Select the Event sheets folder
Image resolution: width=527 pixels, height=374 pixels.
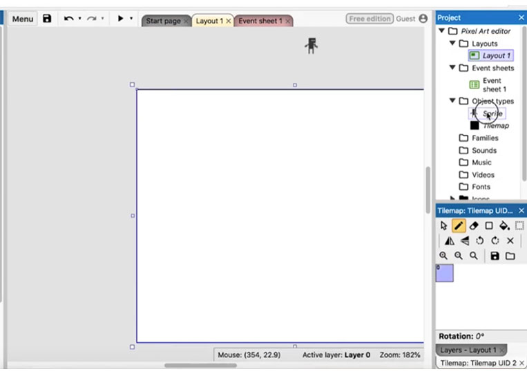point(492,68)
